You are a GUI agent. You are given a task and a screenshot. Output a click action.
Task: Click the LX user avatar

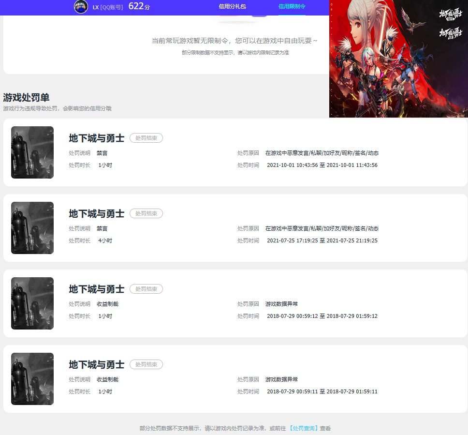click(x=81, y=7)
